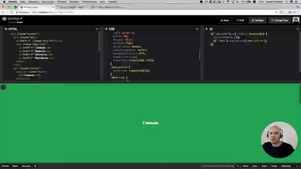The image size is (301, 169).
Task: Open CSS editor settings gear
Action: 106,29
